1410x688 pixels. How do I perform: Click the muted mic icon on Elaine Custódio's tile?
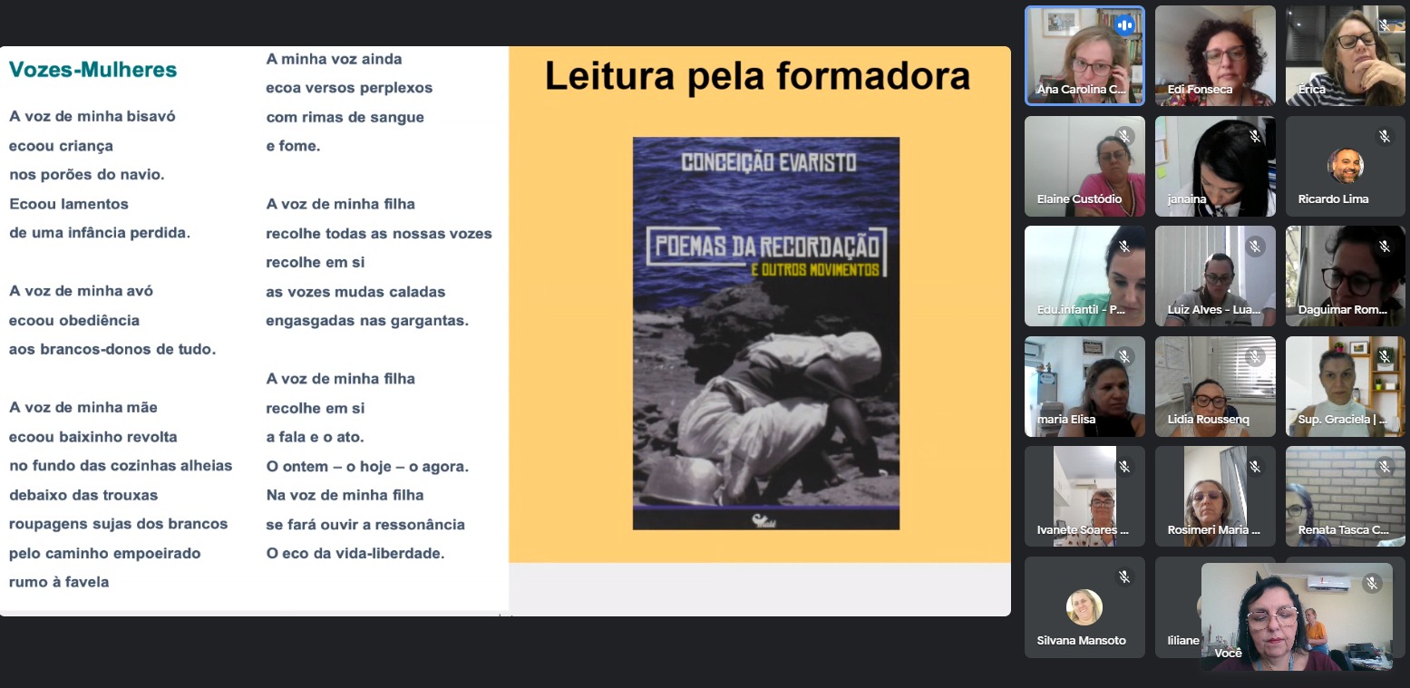1124,136
